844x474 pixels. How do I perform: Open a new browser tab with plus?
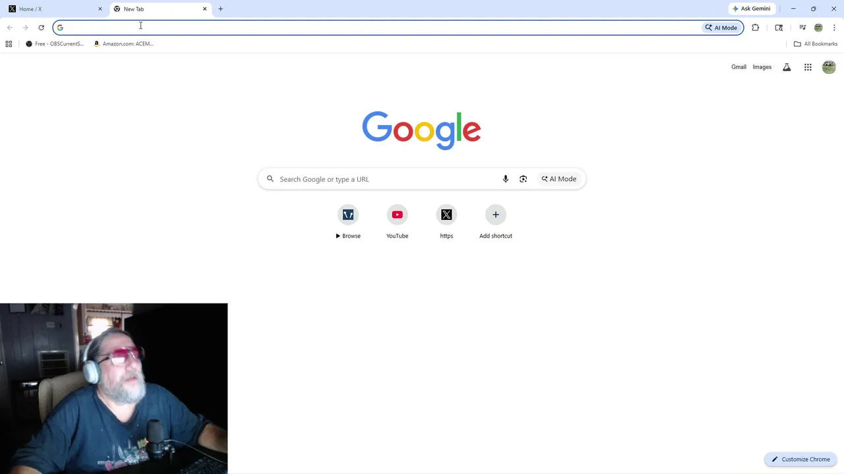(221, 9)
